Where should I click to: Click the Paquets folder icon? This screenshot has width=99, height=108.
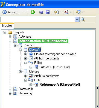point(10,32)
